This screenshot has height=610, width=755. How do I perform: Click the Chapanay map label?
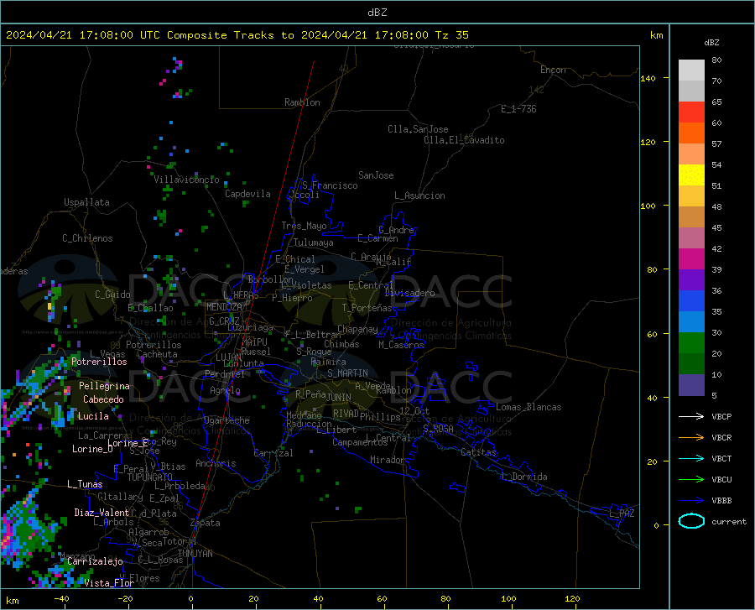[357, 329]
